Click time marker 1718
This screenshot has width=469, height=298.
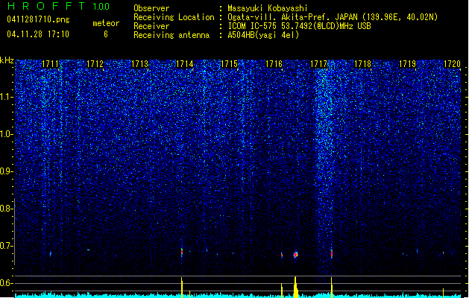pyautogui.click(x=362, y=64)
